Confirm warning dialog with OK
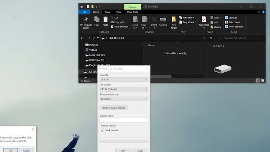This screenshot has height=152, width=270. 11,150
